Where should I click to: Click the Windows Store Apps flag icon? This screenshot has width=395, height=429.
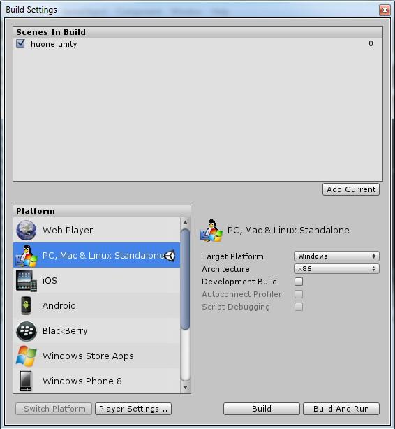27,356
